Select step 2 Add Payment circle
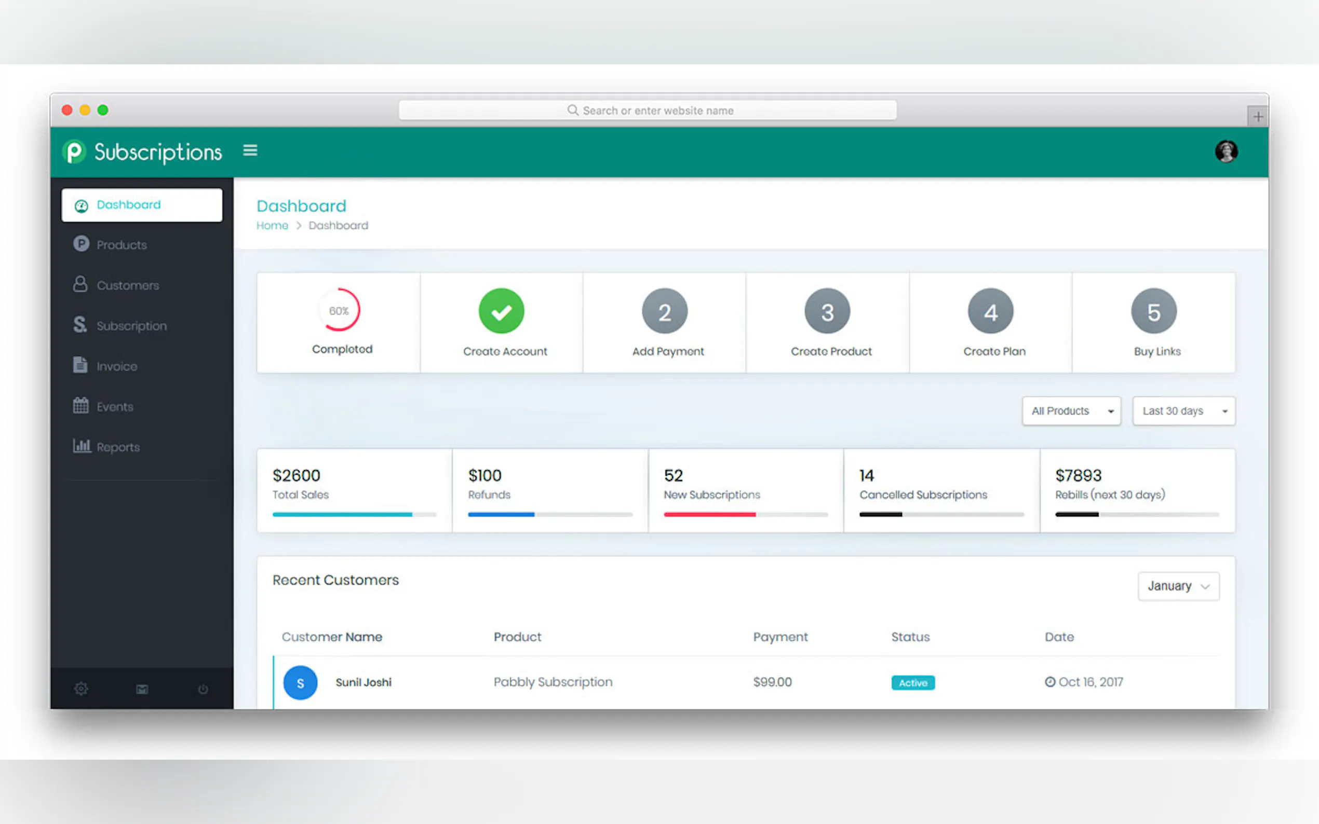This screenshot has height=824, width=1319. (x=664, y=311)
